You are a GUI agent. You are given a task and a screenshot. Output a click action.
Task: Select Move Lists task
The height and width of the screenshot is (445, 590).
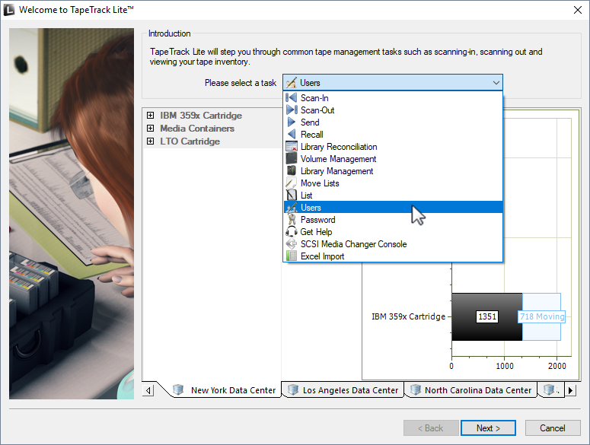[x=393, y=183]
